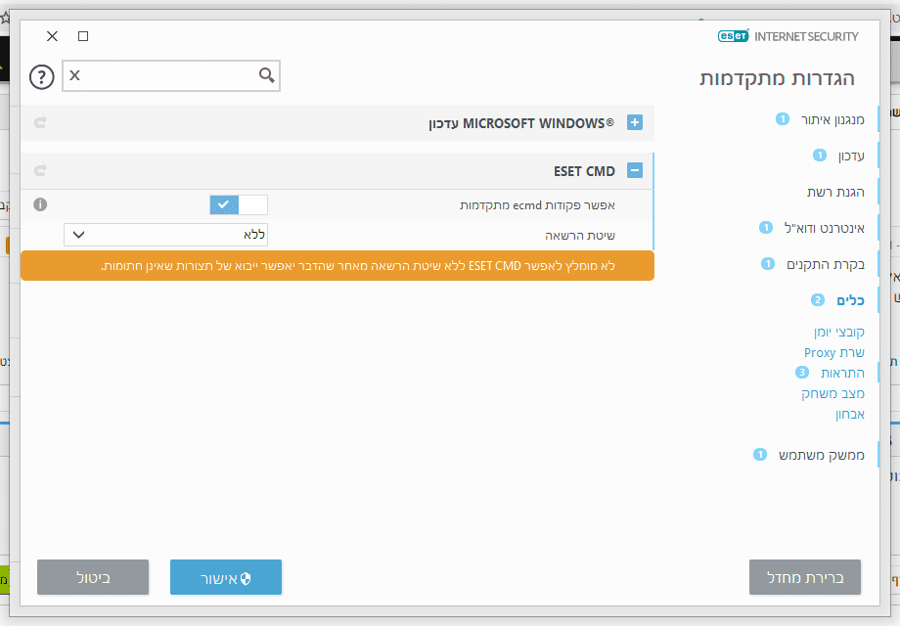This screenshot has width=900, height=626.
Task: Click the badge number 3 beside התראות
Action: (x=802, y=373)
